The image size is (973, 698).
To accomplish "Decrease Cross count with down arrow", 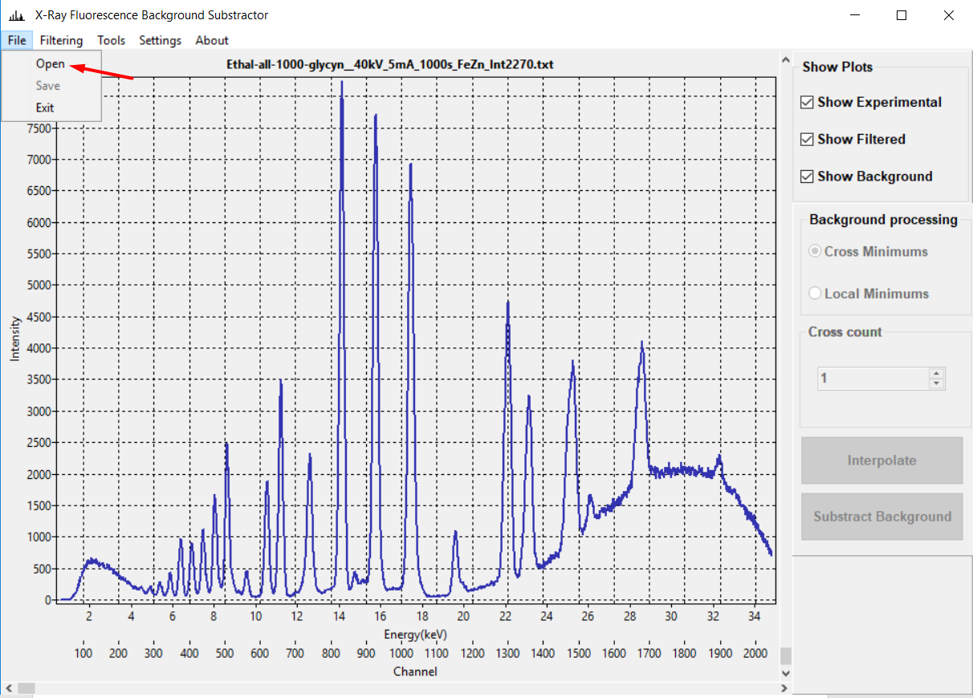I will coord(936,383).
